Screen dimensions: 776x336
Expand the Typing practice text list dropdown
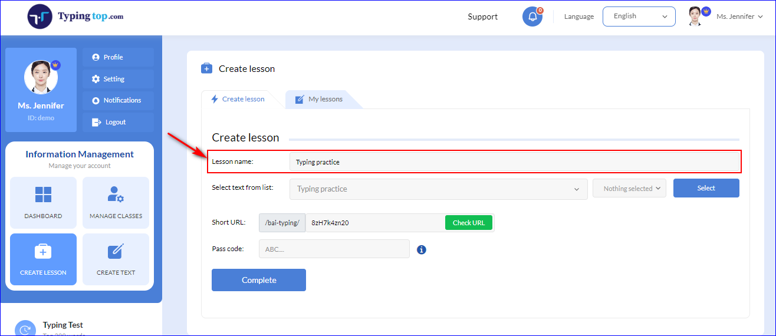(438, 189)
